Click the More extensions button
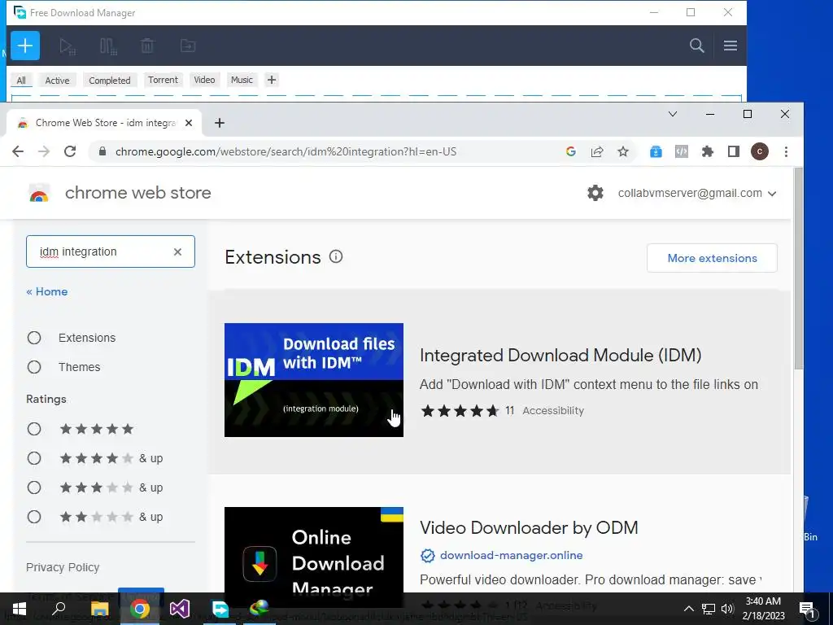833x625 pixels. [x=712, y=258]
